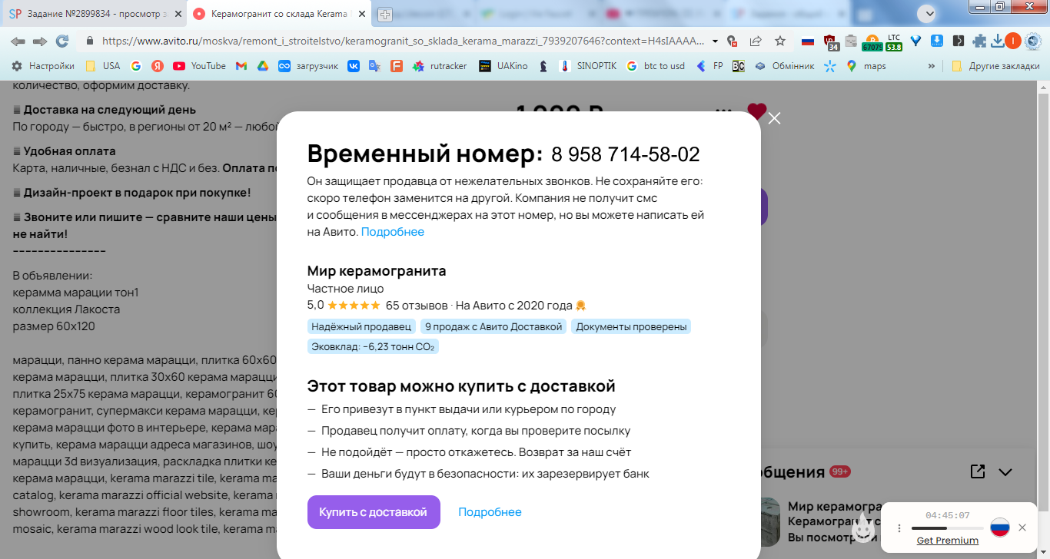Screen dimensions: 1050x559
Task: Click the share page icon
Action: click(x=756, y=41)
